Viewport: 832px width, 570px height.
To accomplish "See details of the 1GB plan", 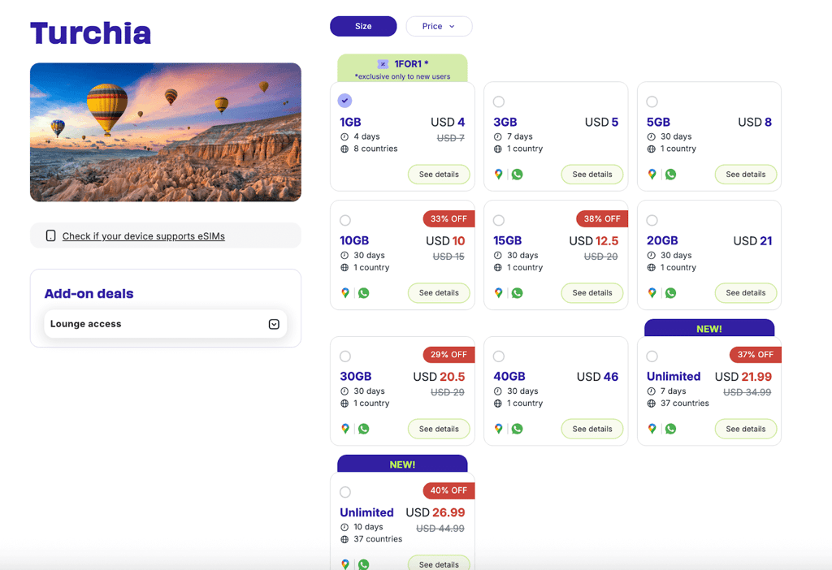I will coord(439,175).
